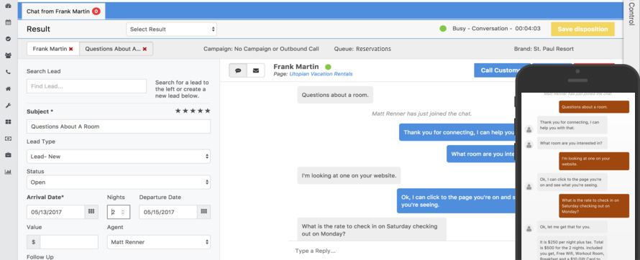Click 'Campaign: No Campaign or Outbound Call' text
Image resolution: width=640 pixels, height=260 pixels.
pos(261,49)
